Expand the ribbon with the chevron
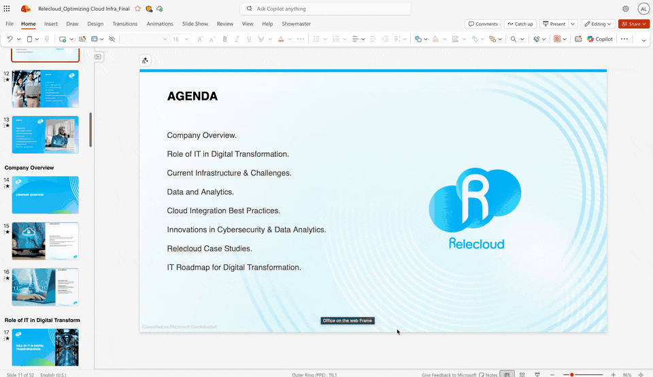Viewport: 653px width, 377px height. (643, 40)
